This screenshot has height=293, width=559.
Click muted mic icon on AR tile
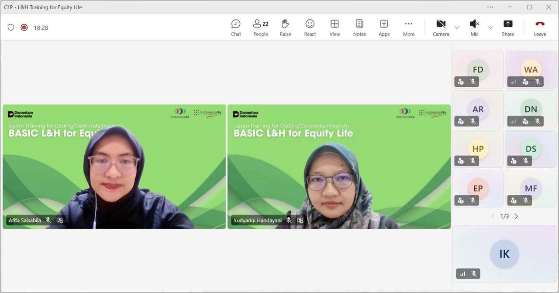point(473,121)
